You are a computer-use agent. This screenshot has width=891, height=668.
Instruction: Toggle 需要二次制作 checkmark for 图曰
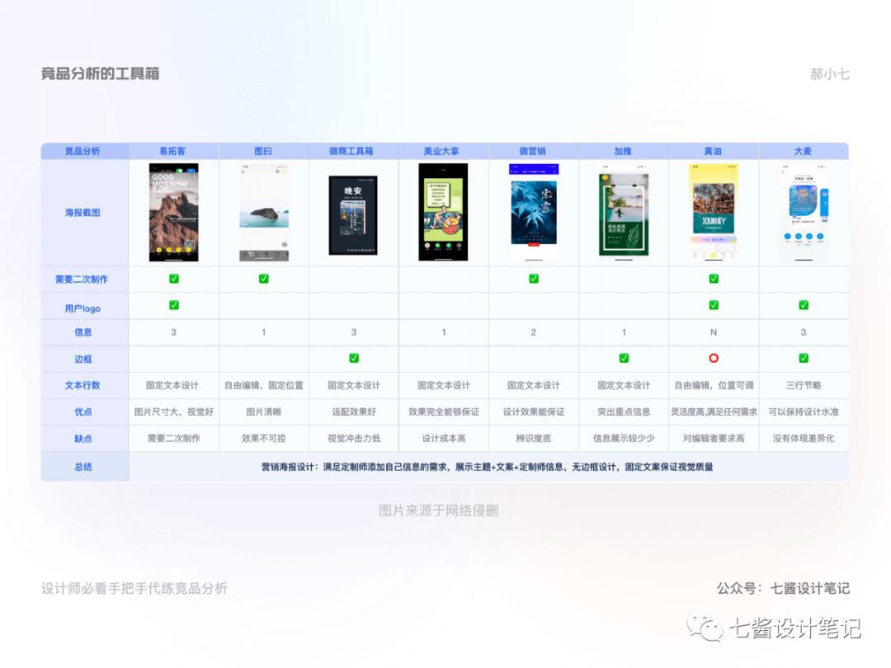pyautogui.click(x=264, y=279)
